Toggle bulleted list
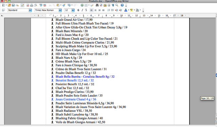This screenshot has height=127, width=217. tap(113, 10)
